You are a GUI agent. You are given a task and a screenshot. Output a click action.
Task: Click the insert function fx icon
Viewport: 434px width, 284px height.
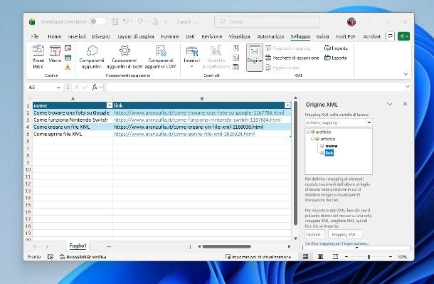[x=95, y=87]
